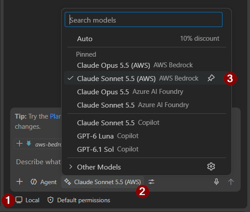Viewport: 250px width, 212px height.
Task: Select the Auto model option
Action: (x=147, y=39)
